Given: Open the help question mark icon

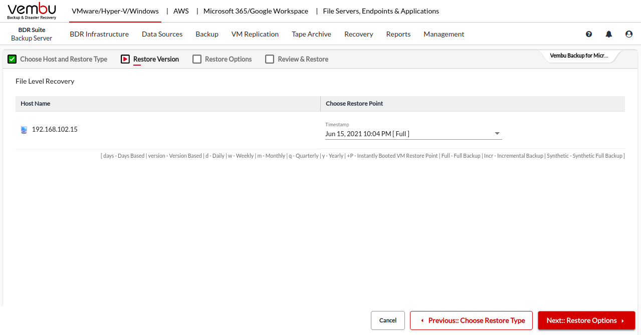Looking at the screenshot, I should pyautogui.click(x=589, y=34).
